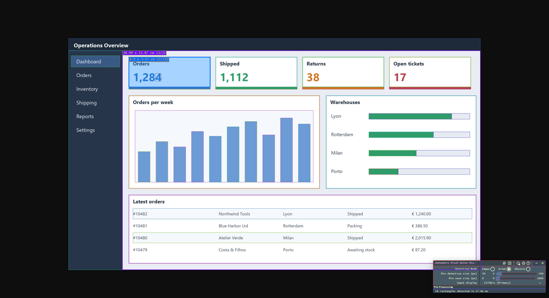The width and height of the screenshot is (549, 298).
Task: Click the € 2,015.90 amount
Action: (422, 238)
